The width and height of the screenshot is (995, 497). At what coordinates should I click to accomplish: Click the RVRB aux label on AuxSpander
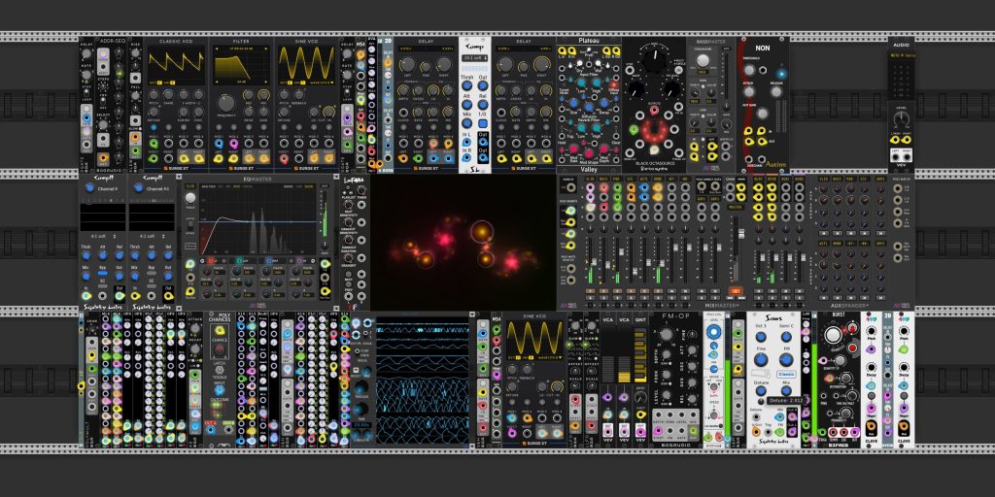(x=772, y=180)
